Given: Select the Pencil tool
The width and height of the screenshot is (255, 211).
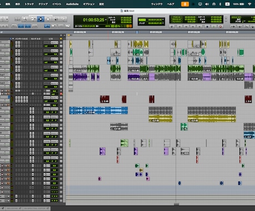Looking at the screenshot, I should coord(64,19).
